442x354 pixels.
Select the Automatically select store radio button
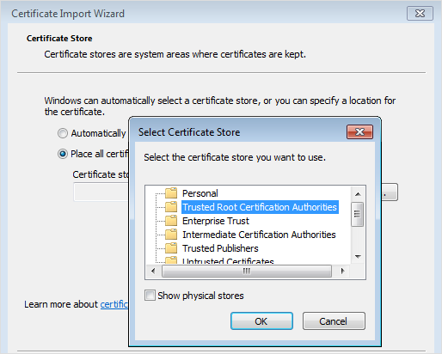[x=63, y=133]
